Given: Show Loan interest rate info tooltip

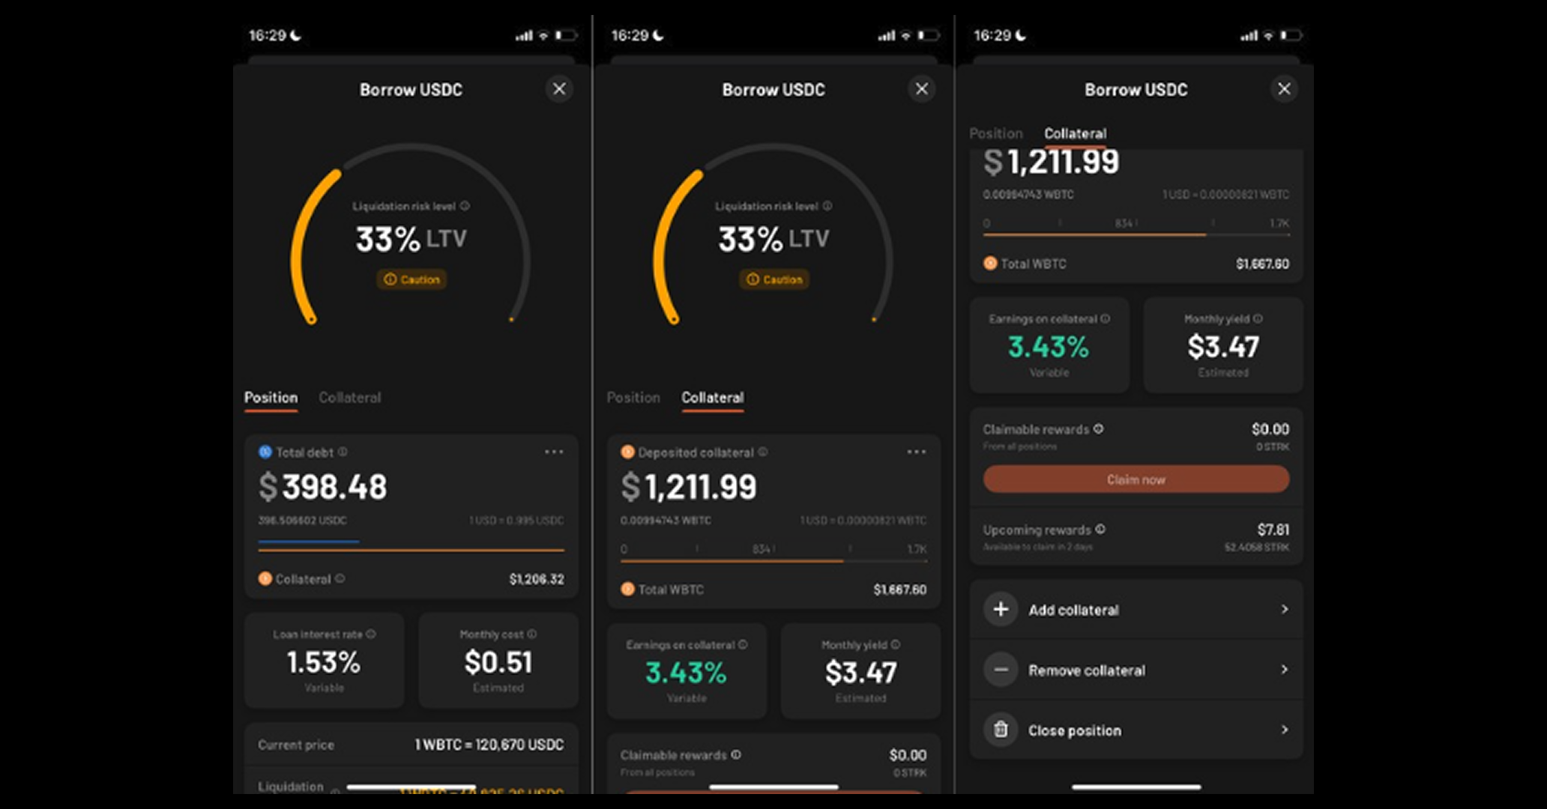Looking at the screenshot, I should click(371, 634).
